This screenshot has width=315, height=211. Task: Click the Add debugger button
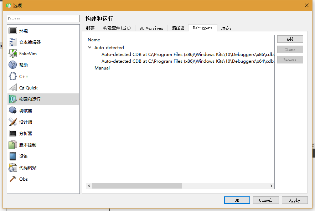click(x=290, y=39)
